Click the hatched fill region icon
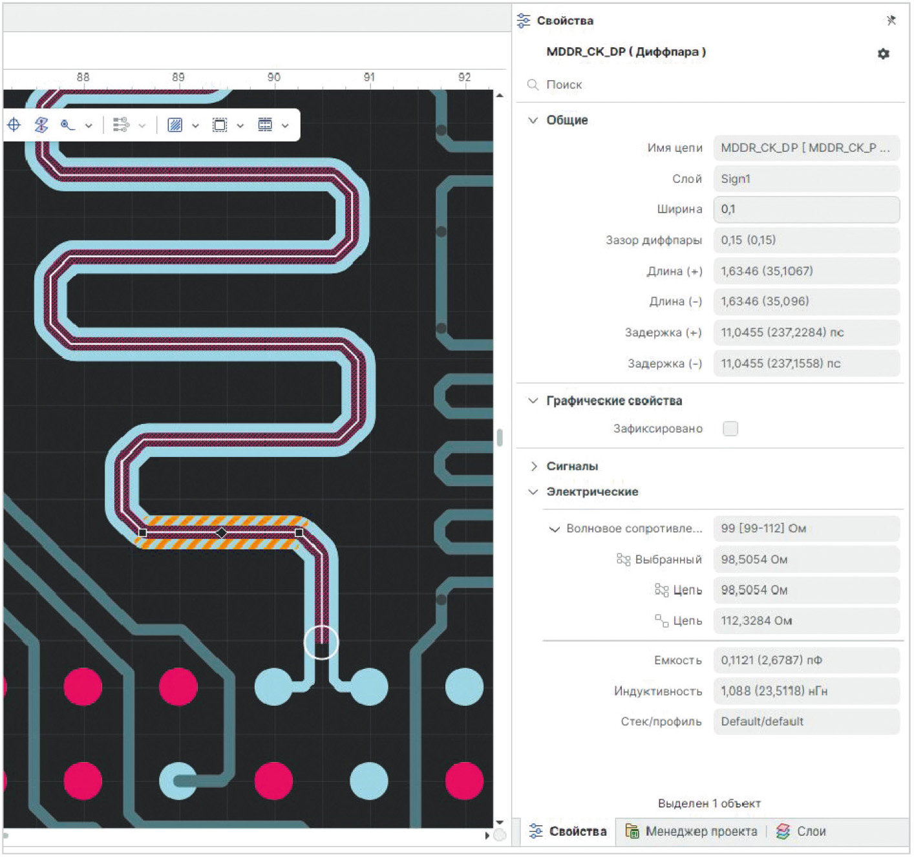The height and width of the screenshot is (857, 914). pos(175,125)
